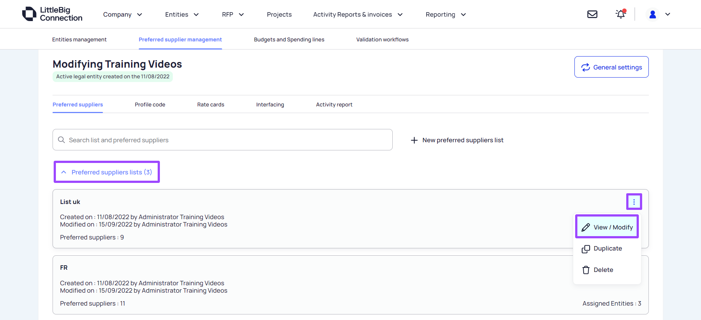Viewport: 701px width, 320px height.
Task: Open notifications bell icon
Action: (x=620, y=14)
